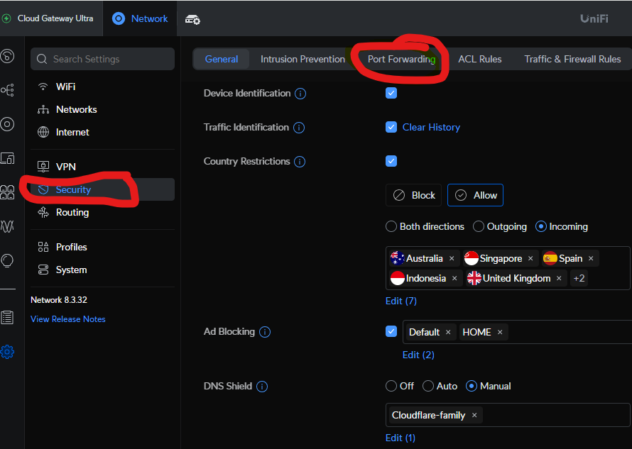
Task: Remove Australia from country list
Action: pos(452,258)
